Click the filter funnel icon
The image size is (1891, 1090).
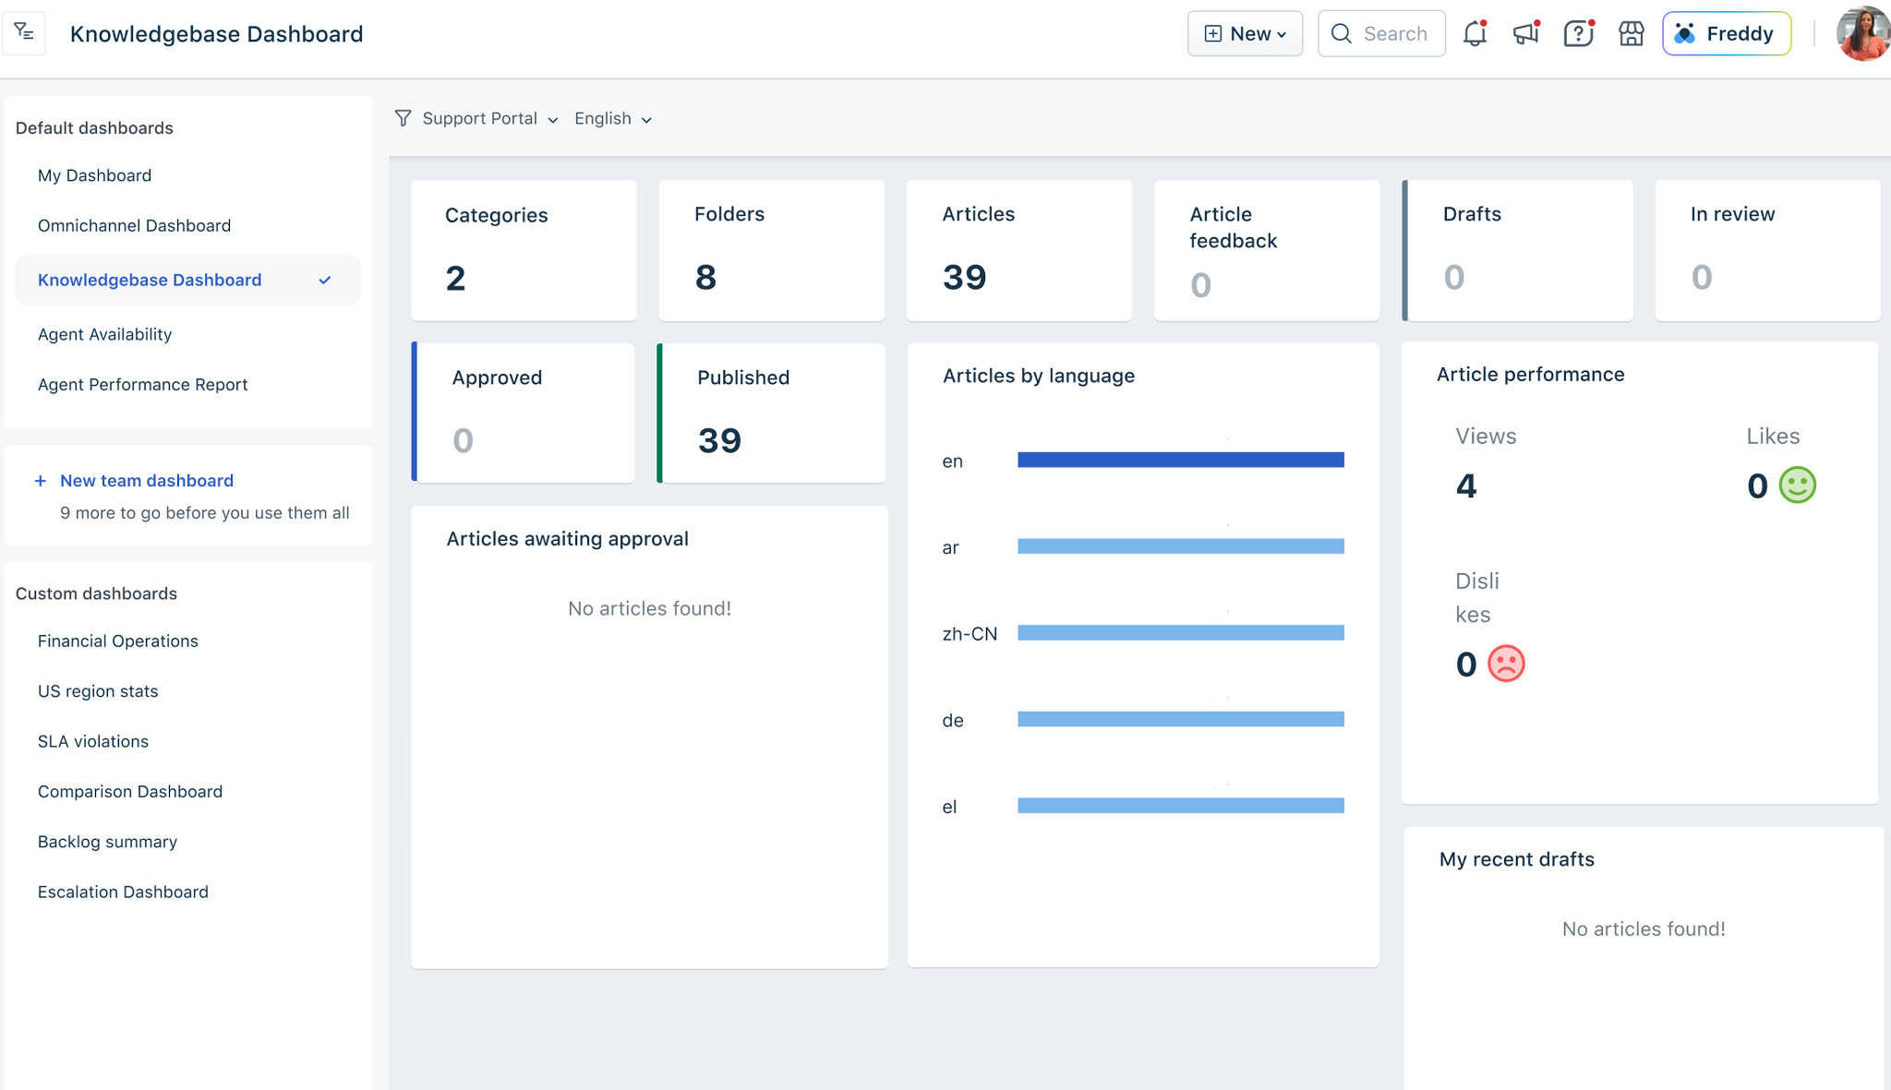tap(403, 118)
